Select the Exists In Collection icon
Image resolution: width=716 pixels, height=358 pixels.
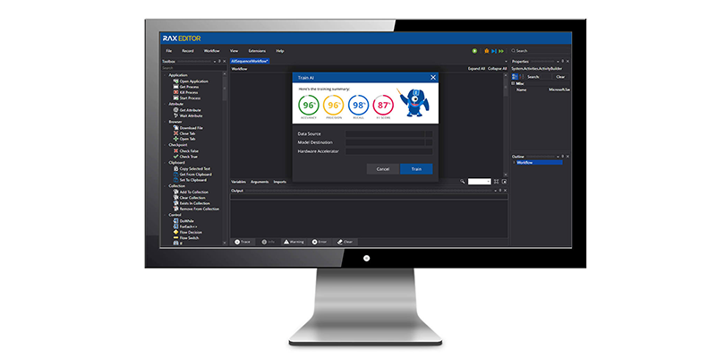point(175,203)
